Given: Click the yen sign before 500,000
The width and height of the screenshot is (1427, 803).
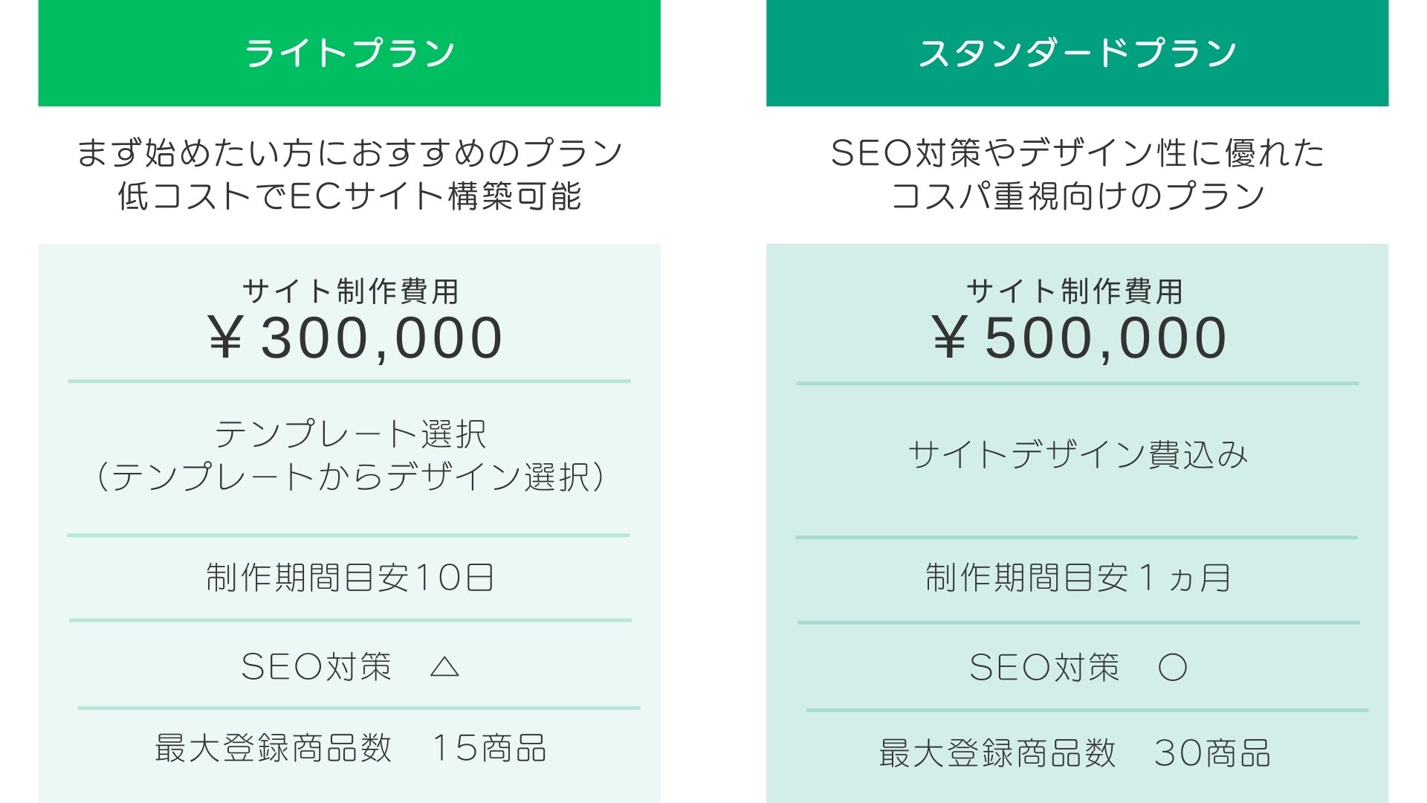Looking at the screenshot, I should click(949, 338).
